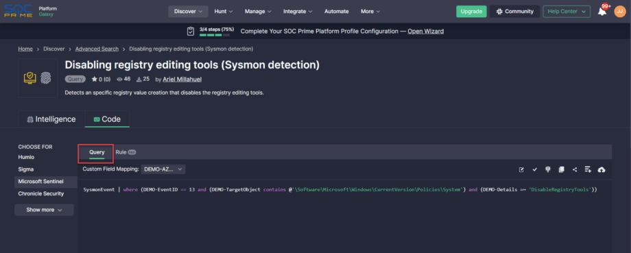Click the lightbulb icon in query toolbar
The width and height of the screenshot is (631, 253).
pyautogui.click(x=548, y=170)
